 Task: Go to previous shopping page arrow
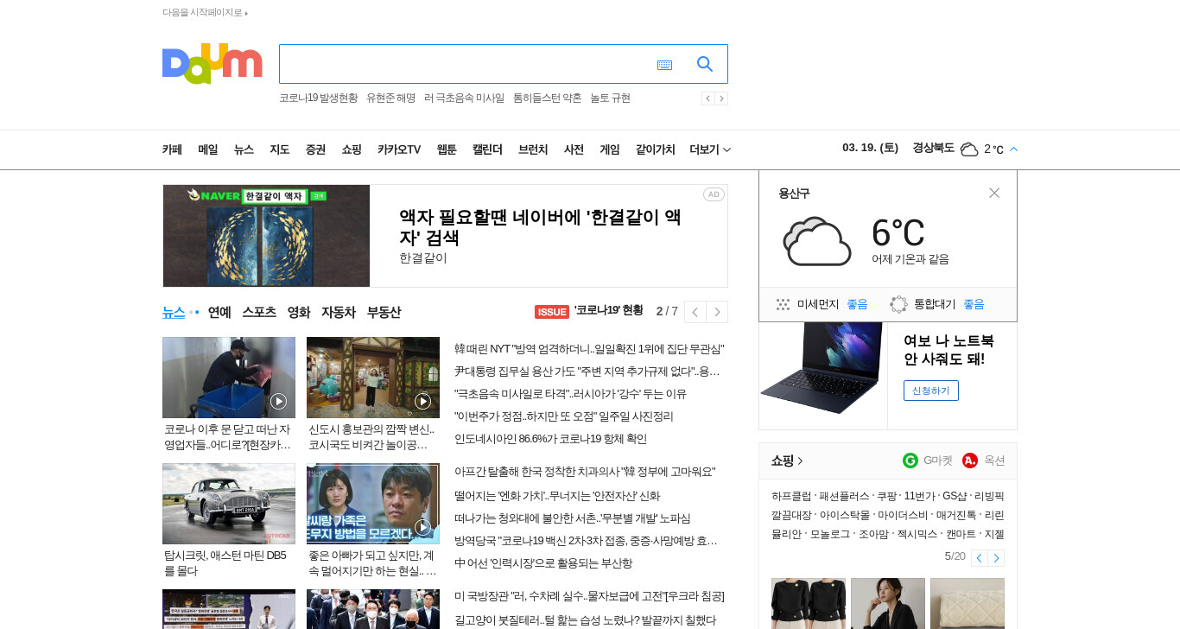tap(979, 558)
